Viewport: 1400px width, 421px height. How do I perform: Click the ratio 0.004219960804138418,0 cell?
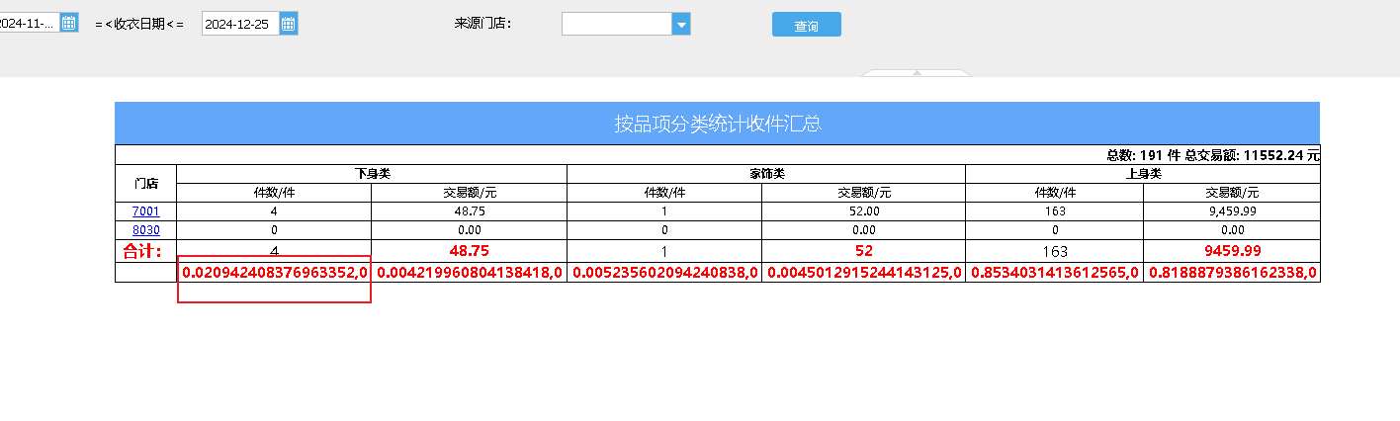coord(470,272)
